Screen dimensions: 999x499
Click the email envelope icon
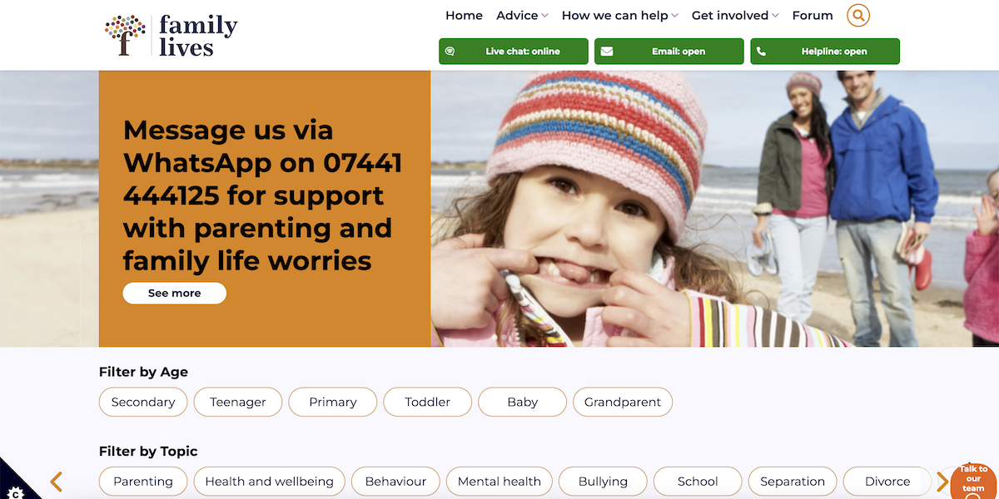point(607,52)
